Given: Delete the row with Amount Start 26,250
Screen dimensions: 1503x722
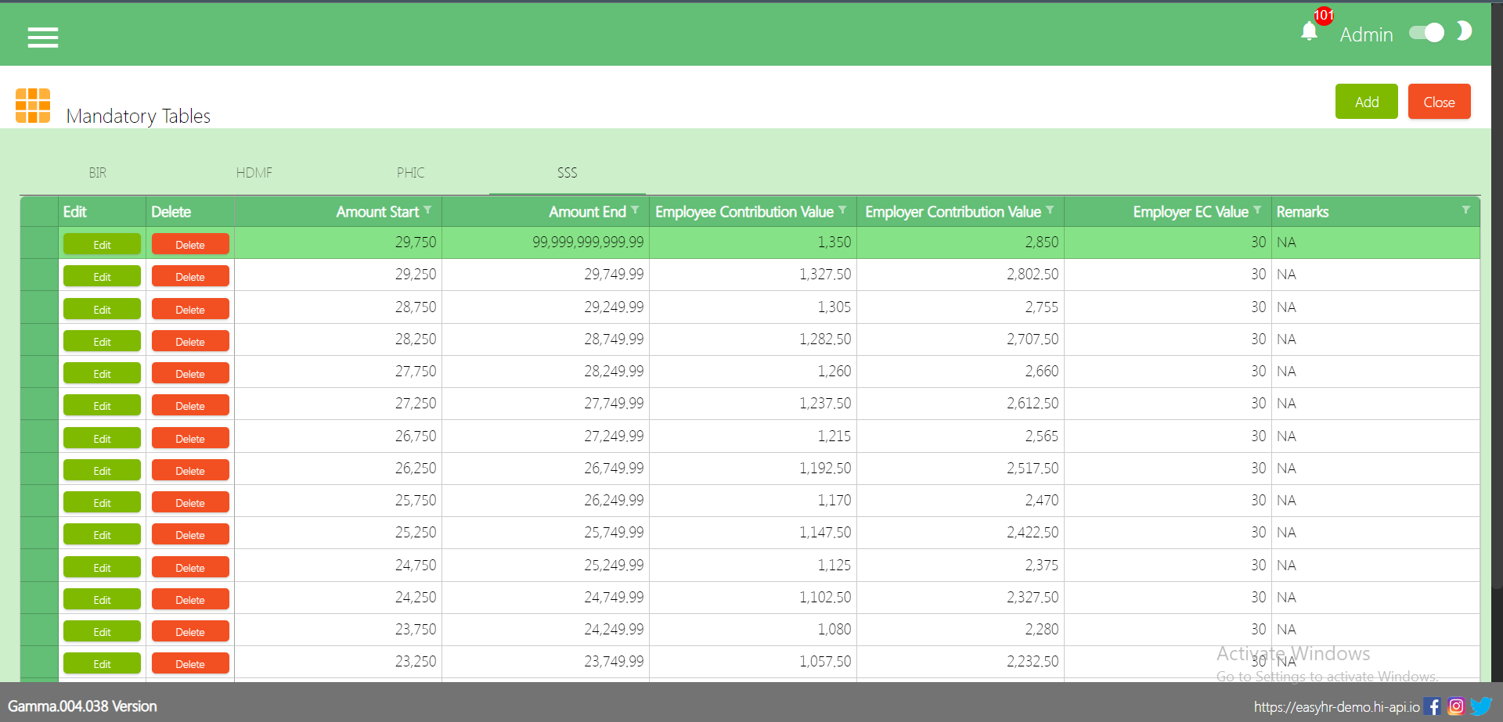Looking at the screenshot, I should pos(190,470).
